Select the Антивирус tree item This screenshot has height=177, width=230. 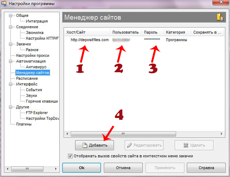coord(36,67)
